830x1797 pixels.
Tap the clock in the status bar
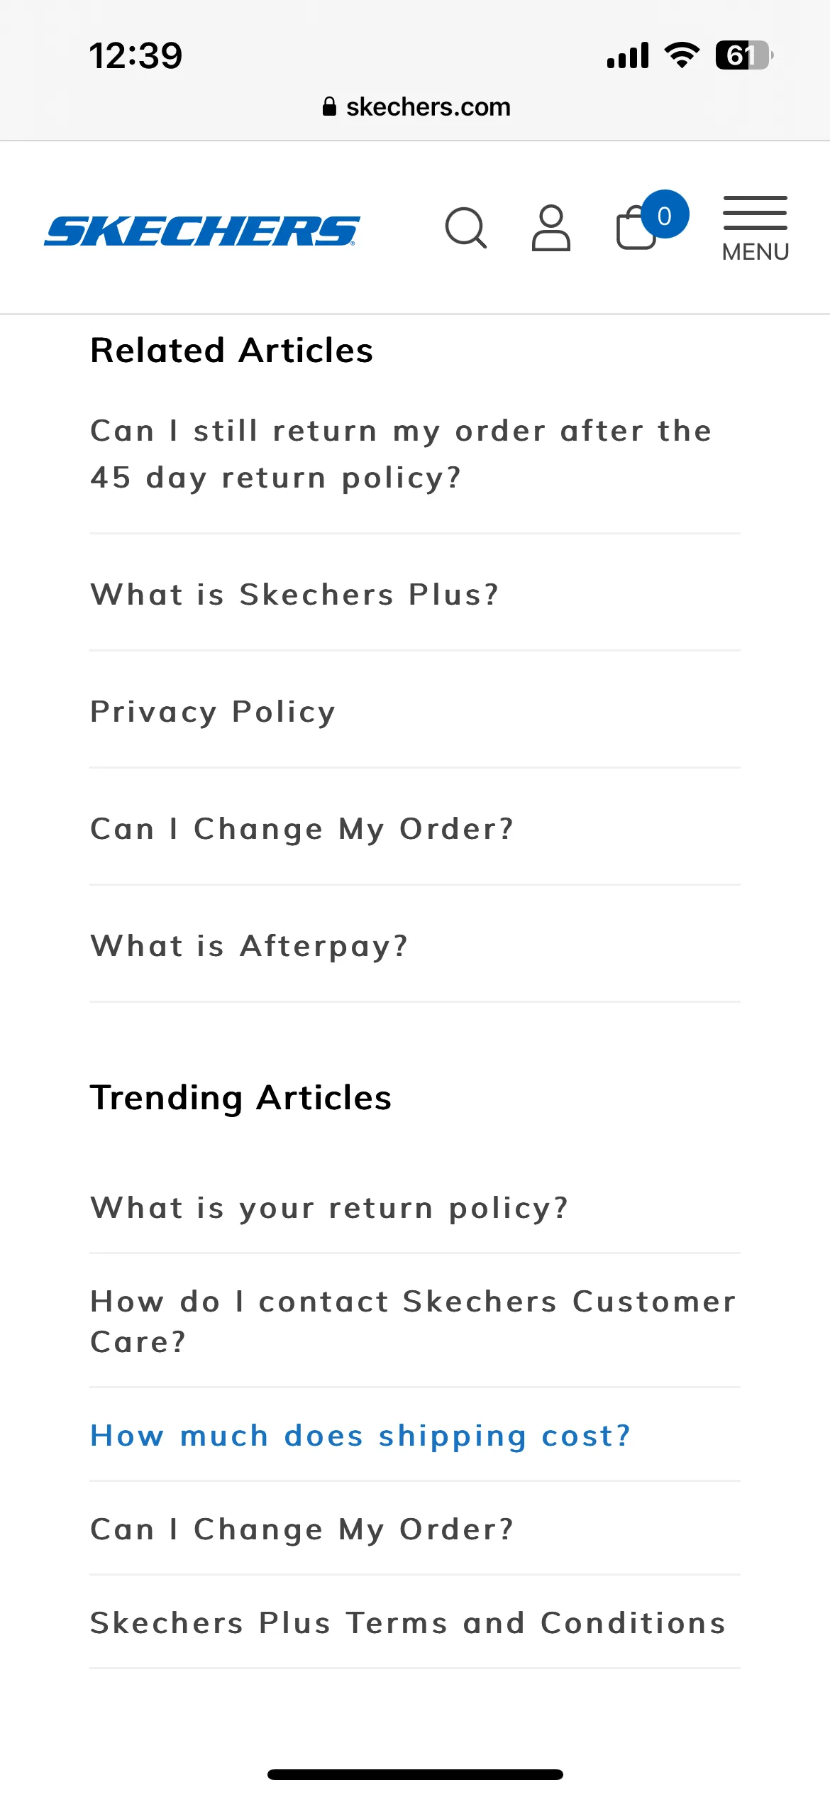(x=135, y=55)
